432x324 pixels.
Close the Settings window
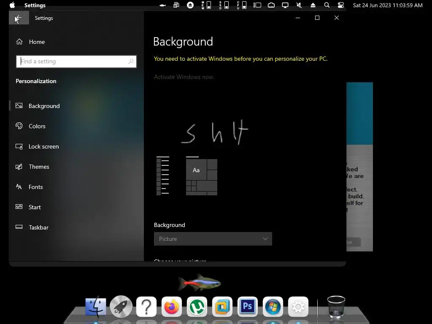point(337,18)
